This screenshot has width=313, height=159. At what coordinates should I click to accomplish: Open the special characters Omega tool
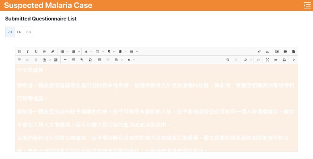(x=90, y=60)
